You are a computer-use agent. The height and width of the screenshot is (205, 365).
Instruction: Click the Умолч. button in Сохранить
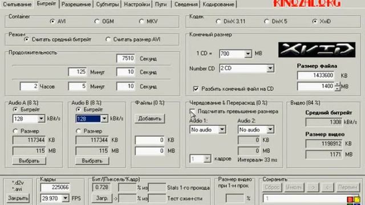click(294, 187)
